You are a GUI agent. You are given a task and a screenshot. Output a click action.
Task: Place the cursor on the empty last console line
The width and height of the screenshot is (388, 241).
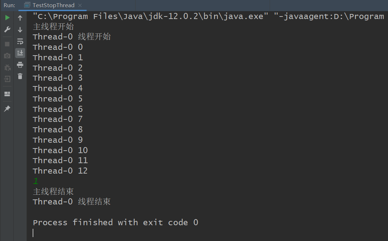pos(108,233)
